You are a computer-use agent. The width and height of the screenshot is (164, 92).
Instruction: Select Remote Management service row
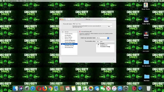point(69,40)
